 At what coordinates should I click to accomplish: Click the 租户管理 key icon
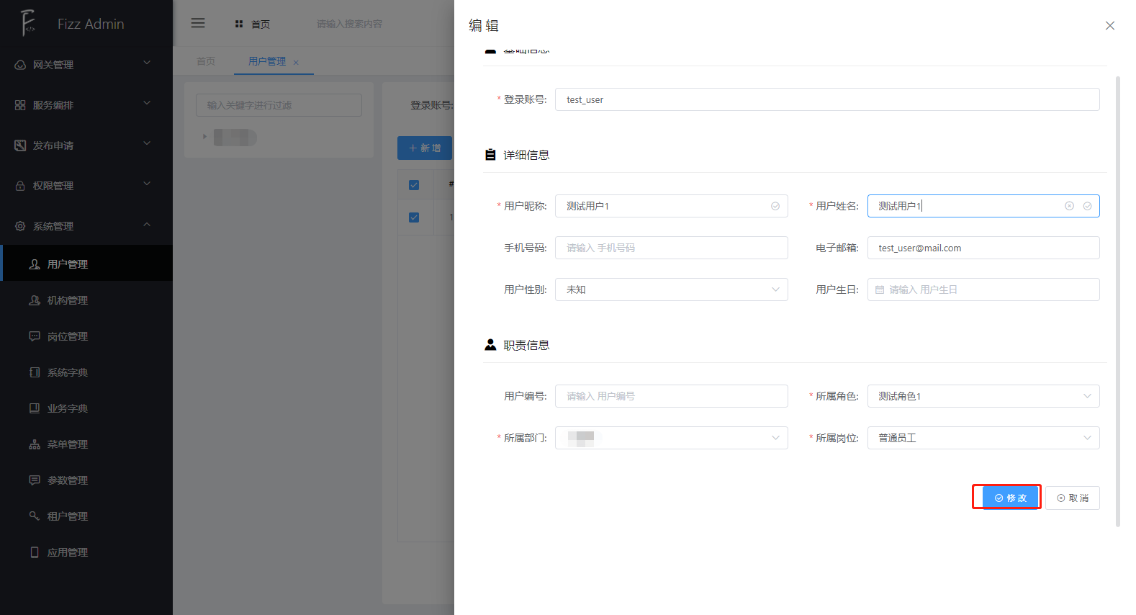[35, 516]
